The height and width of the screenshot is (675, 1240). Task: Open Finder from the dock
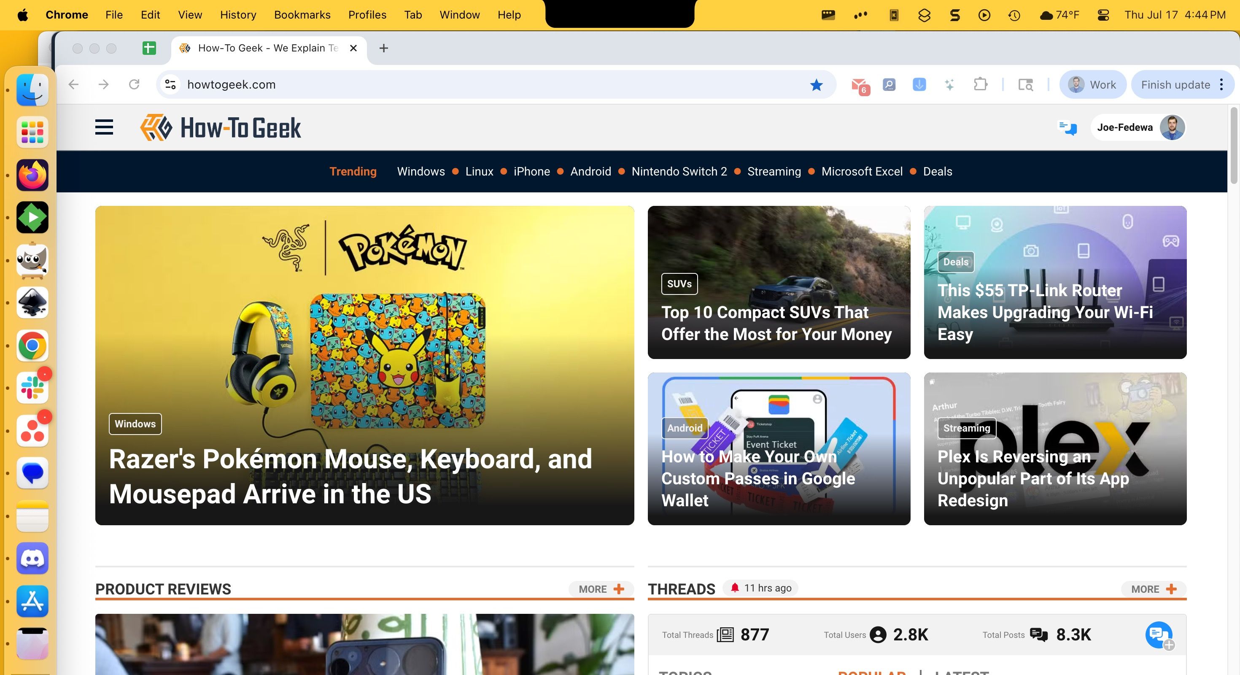[32, 89]
